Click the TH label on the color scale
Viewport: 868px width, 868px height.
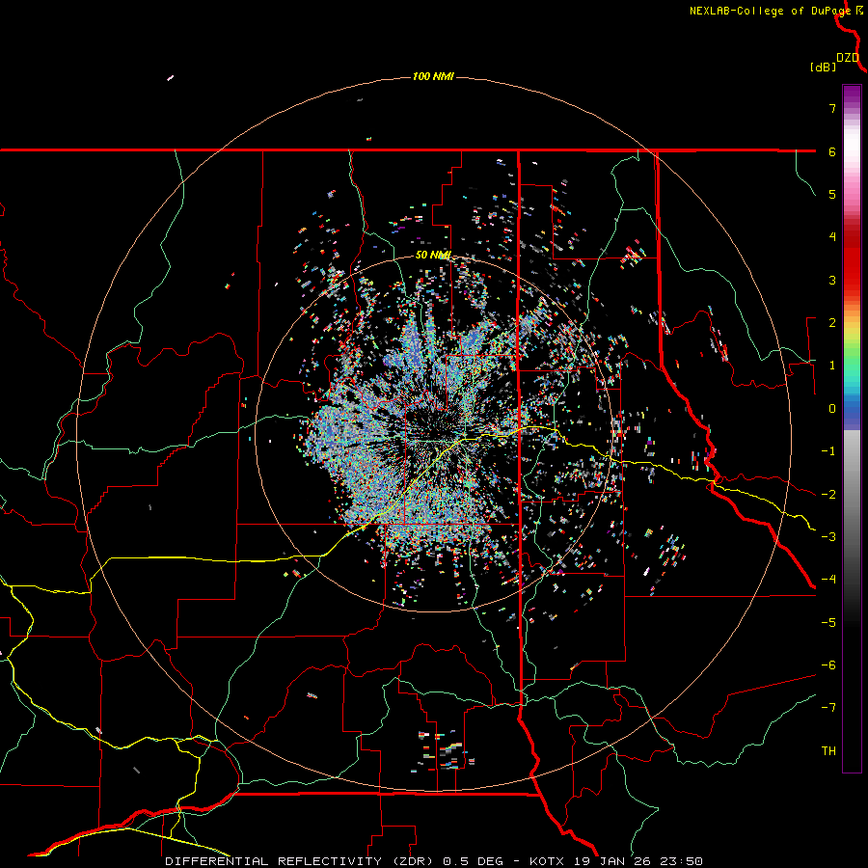click(828, 751)
